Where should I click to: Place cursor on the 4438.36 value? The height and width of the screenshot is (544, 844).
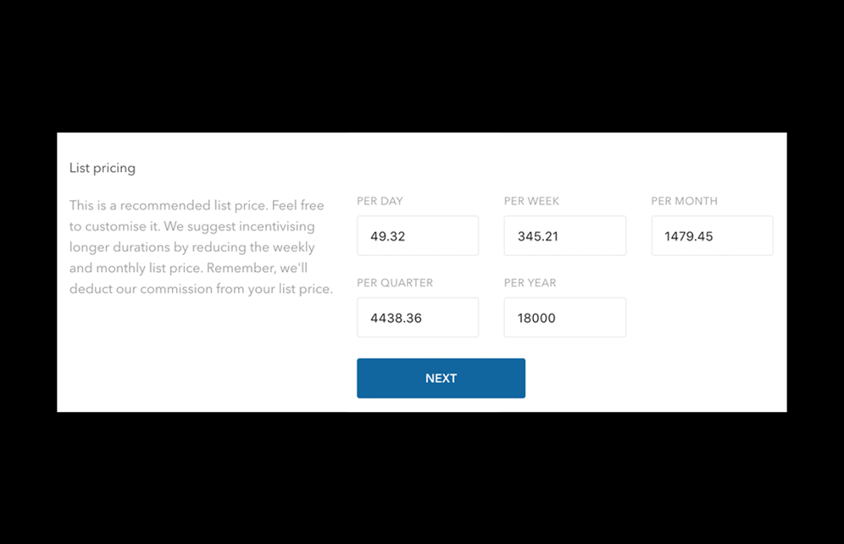pyautogui.click(x=396, y=318)
